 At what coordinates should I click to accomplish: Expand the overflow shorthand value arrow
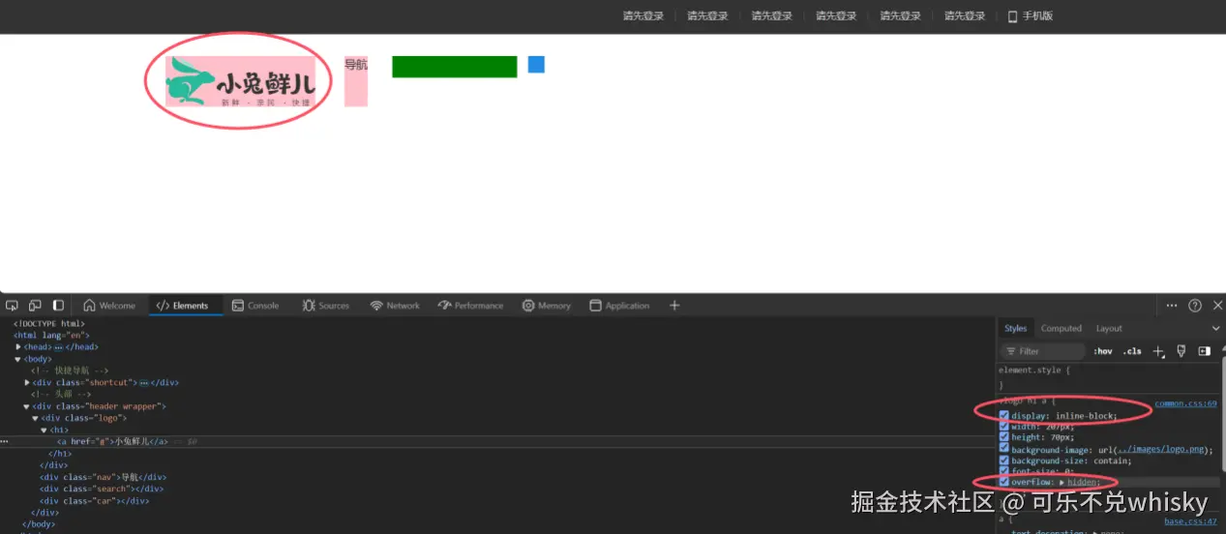[1062, 482]
